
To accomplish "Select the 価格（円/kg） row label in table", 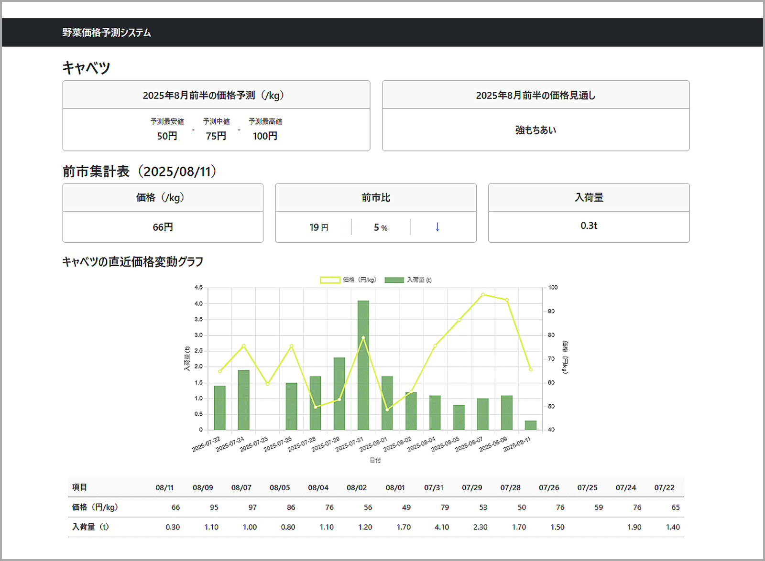I will tap(95, 507).
